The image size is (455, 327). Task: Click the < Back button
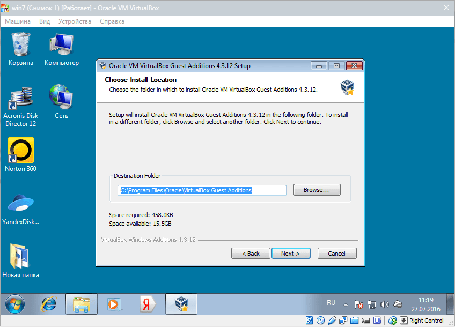coord(251,254)
